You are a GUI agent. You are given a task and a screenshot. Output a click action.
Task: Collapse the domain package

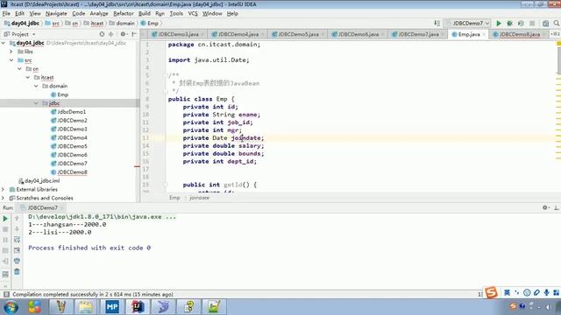point(36,86)
